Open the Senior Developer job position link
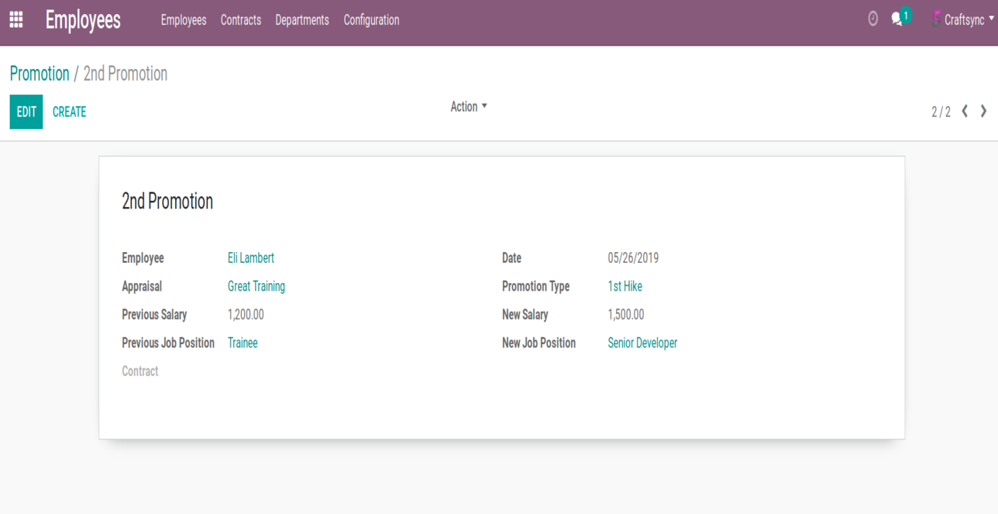This screenshot has width=998, height=514. pos(642,343)
